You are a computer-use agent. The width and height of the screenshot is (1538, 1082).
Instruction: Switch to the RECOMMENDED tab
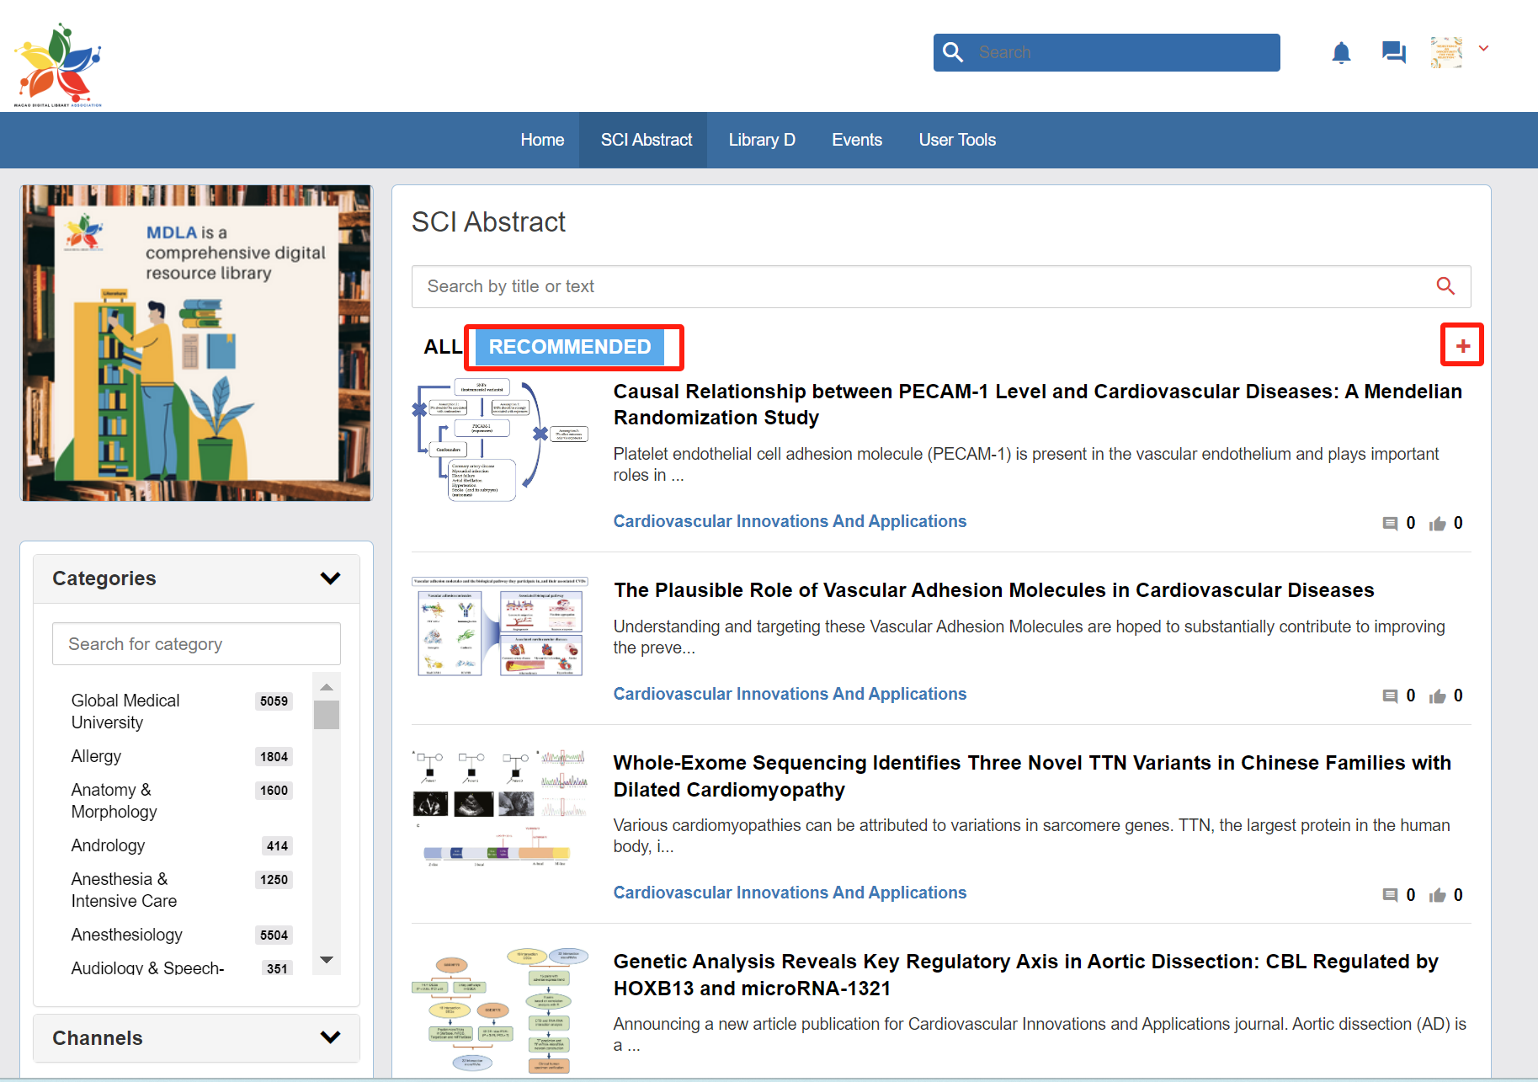570,347
